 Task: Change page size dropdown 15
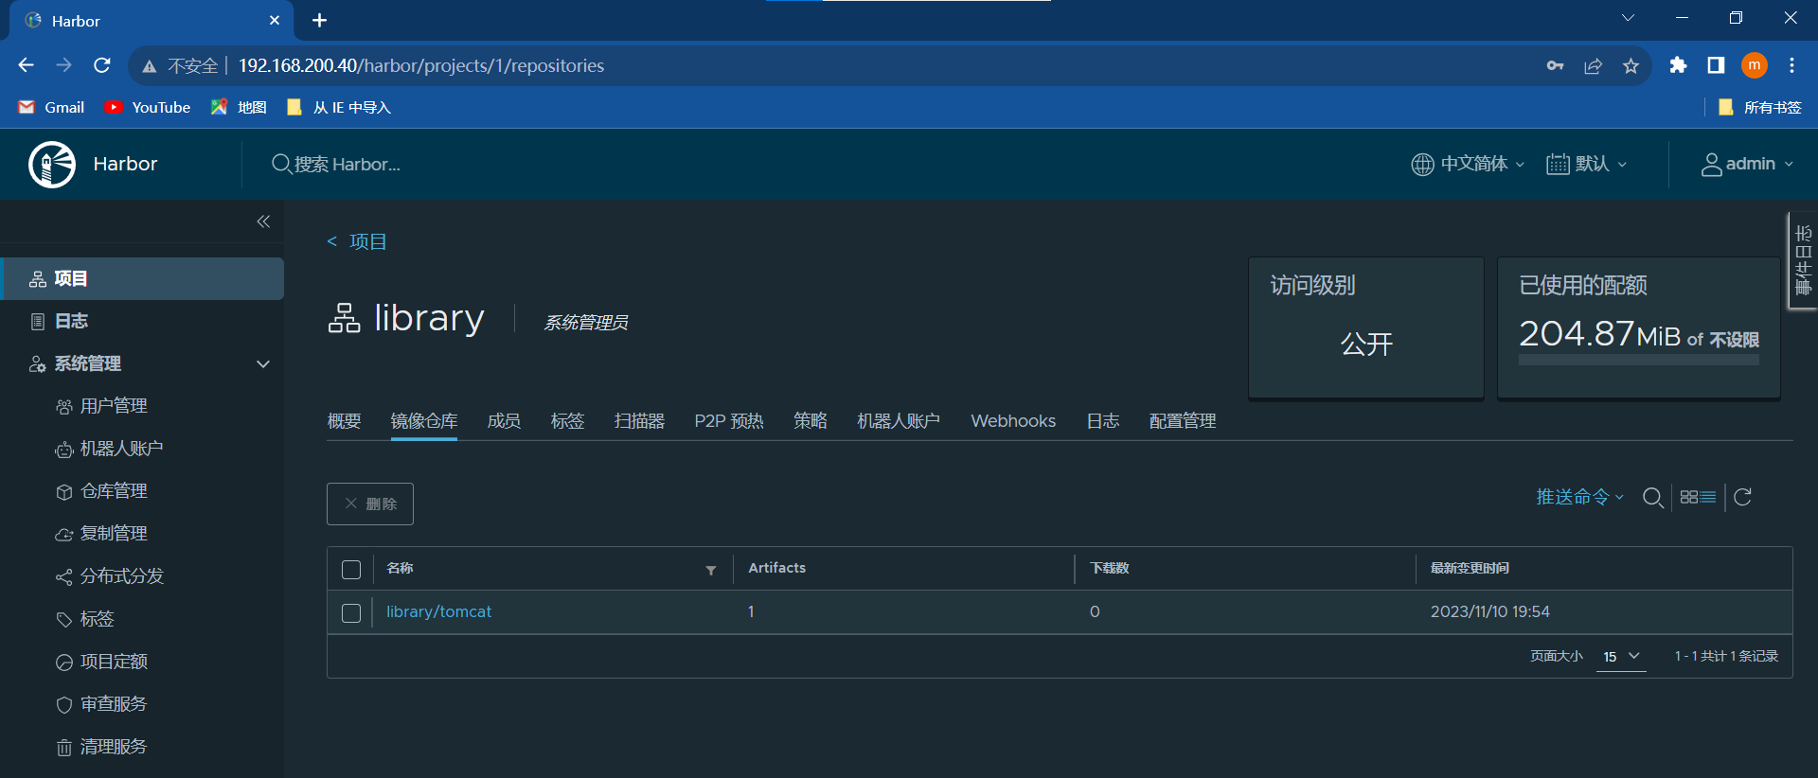[1621, 656]
